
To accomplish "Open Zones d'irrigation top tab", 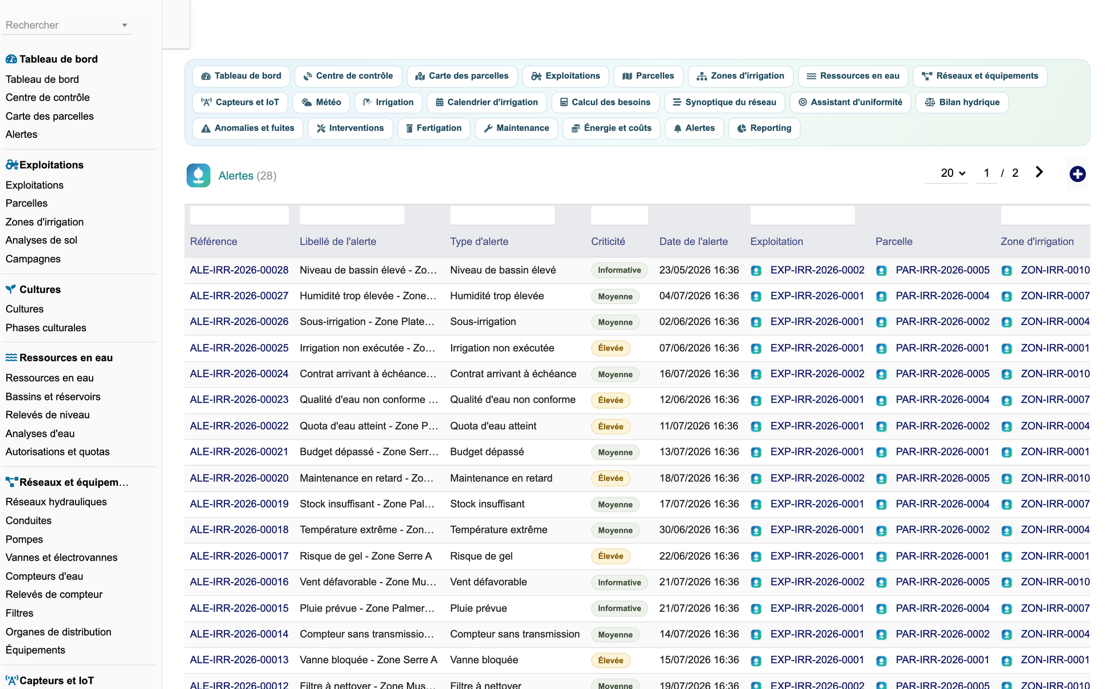I will click(x=740, y=76).
